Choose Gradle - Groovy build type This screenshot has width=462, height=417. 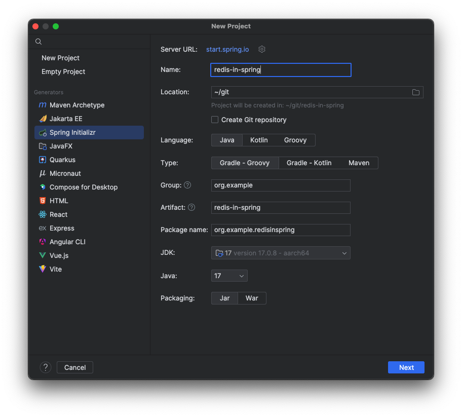(245, 163)
